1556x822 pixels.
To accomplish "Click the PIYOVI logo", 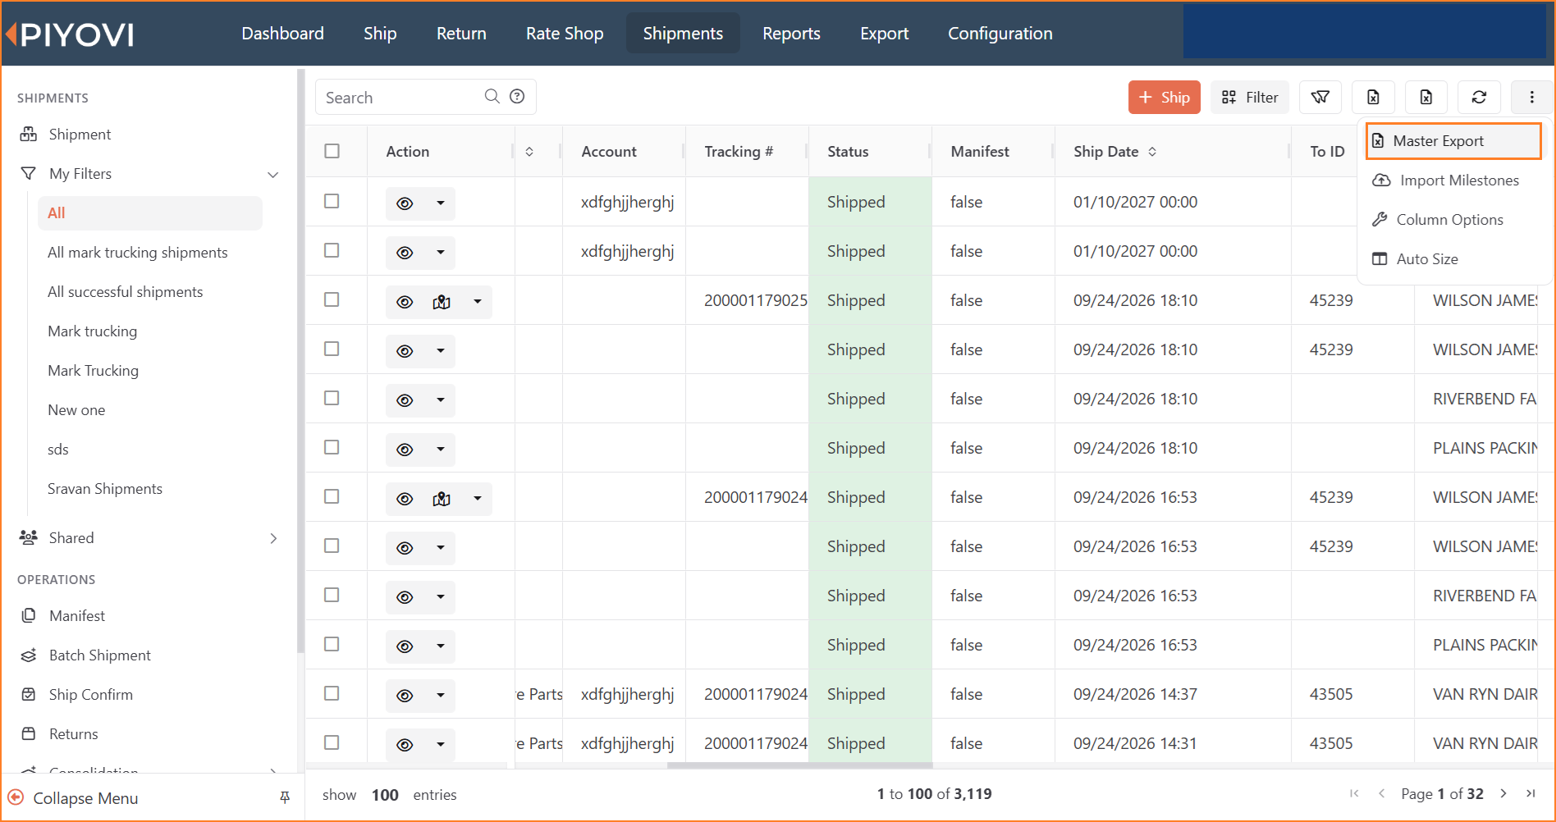I will click(x=70, y=34).
